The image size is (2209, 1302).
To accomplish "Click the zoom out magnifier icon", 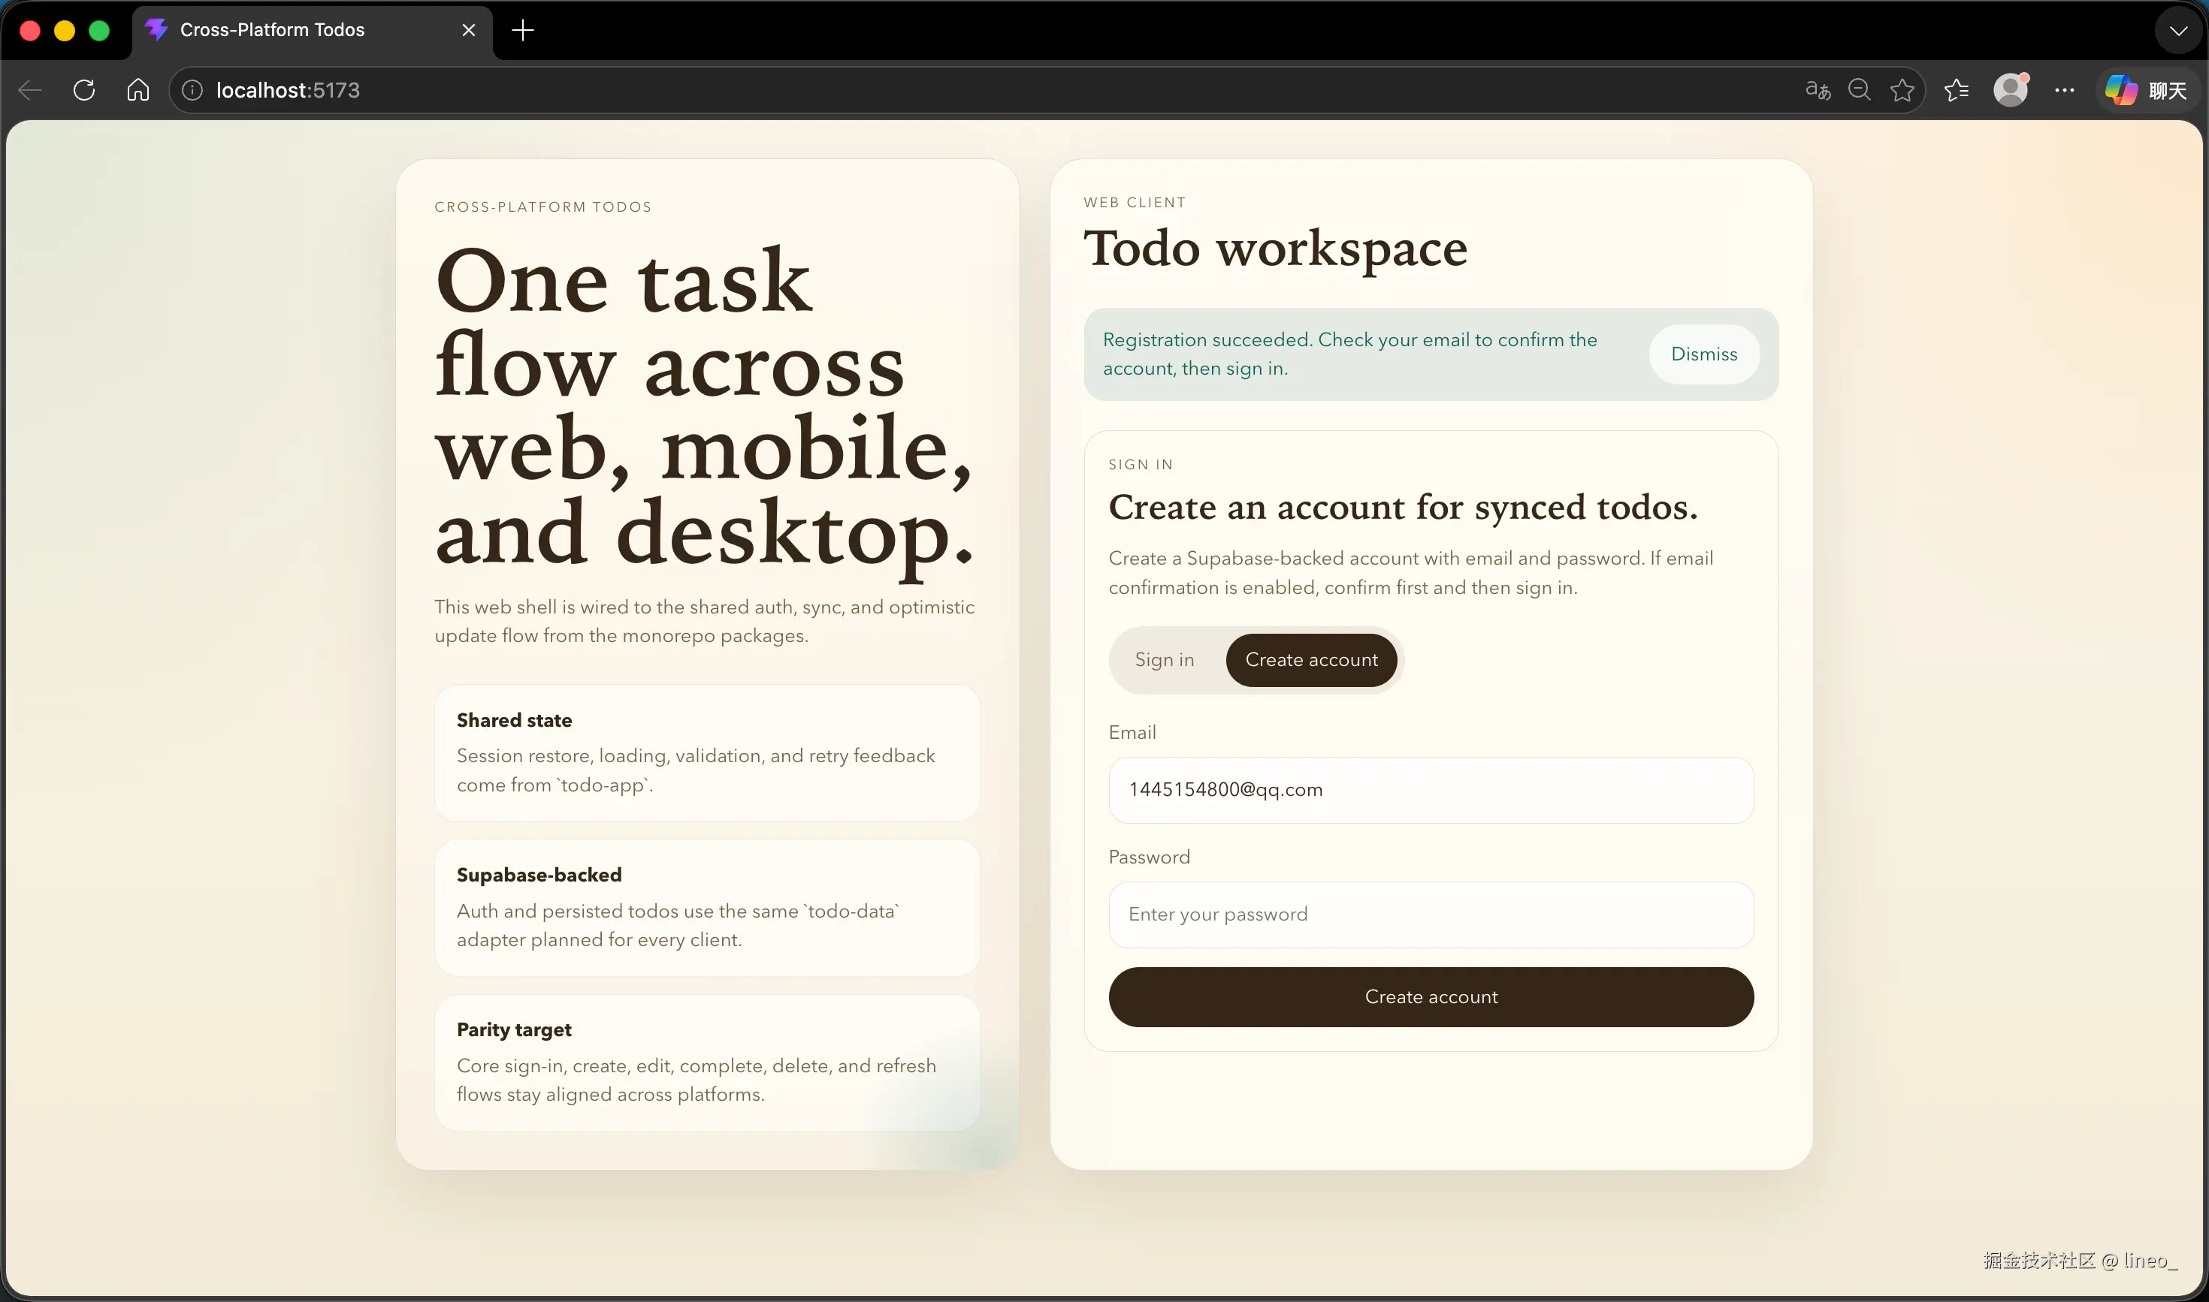I will point(1859,90).
